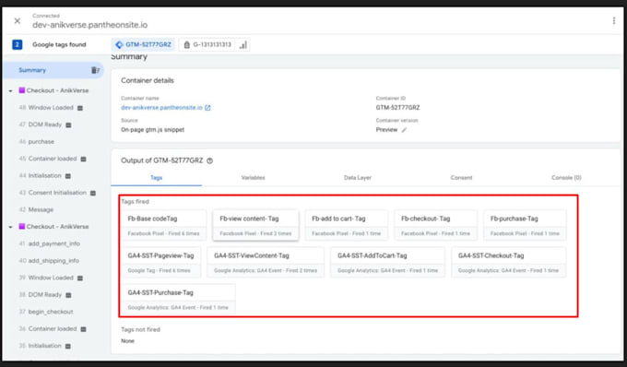Click the message icon beside 48 Window Loaded
Image resolution: width=627 pixels, height=367 pixels.
[x=80, y=108]
